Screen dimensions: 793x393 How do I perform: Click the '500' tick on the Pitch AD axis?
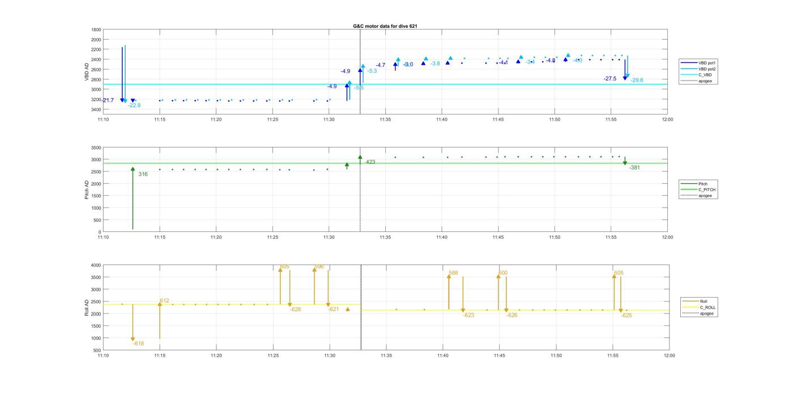click(x=97, y=220)
